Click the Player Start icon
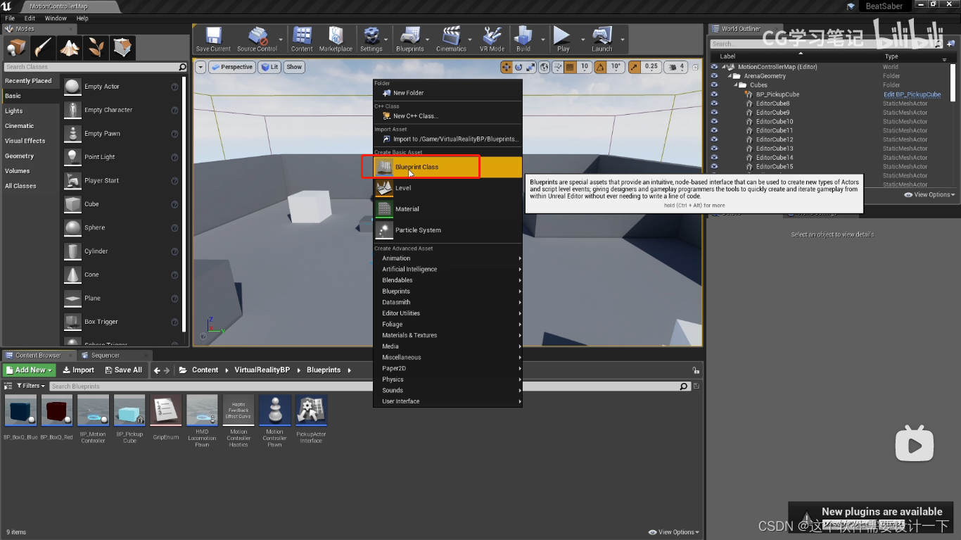The height and width of the screenshot is (540, 961). tap(72, 181)
